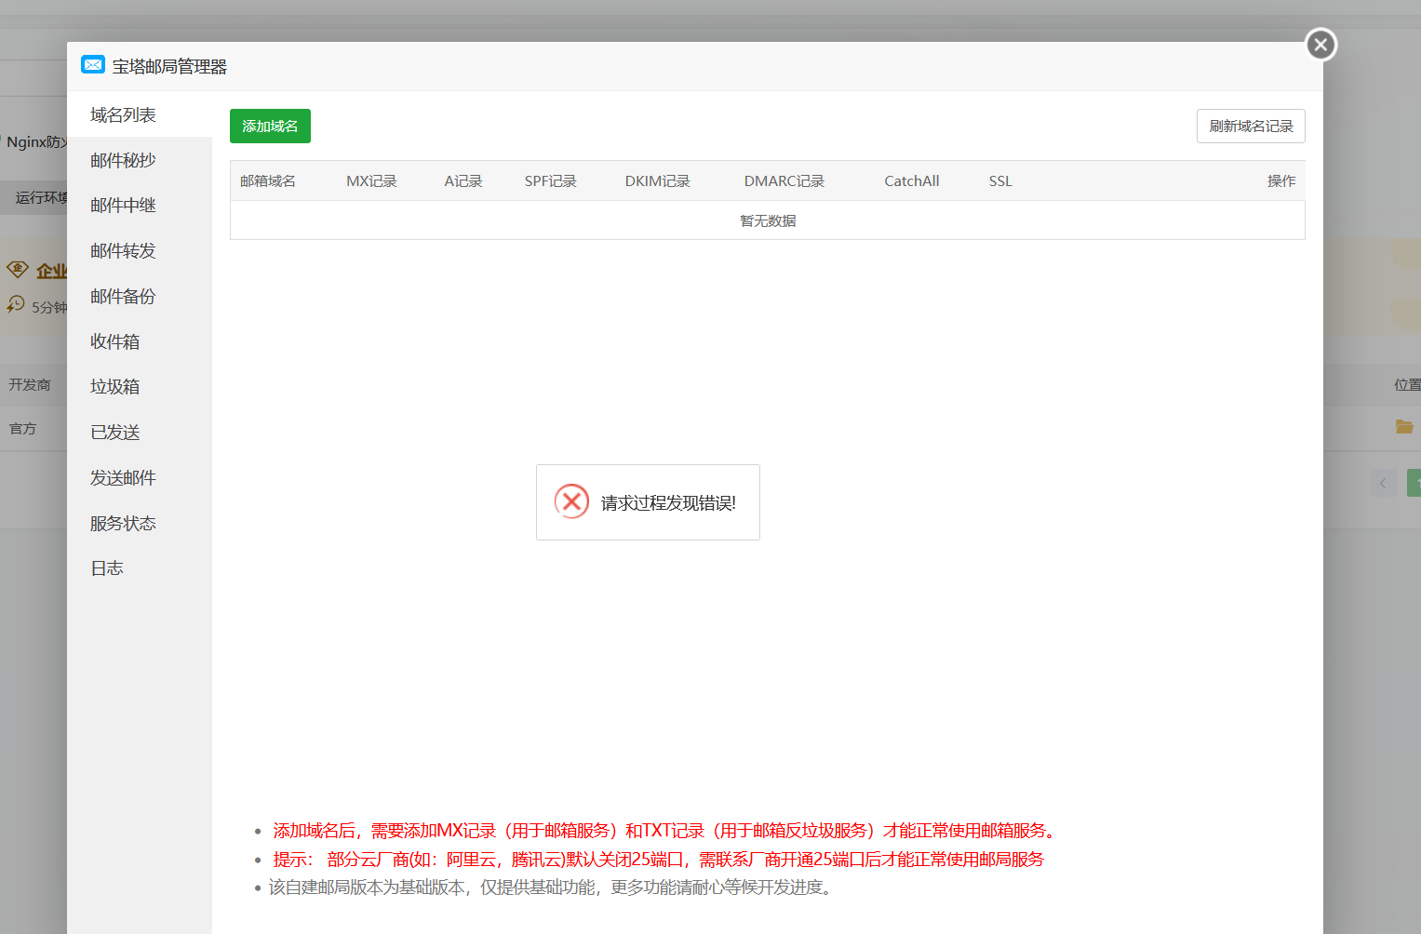Click the SSL column header
Viewport: 1421px width, 934px height.
click(x=1000, y=180)
